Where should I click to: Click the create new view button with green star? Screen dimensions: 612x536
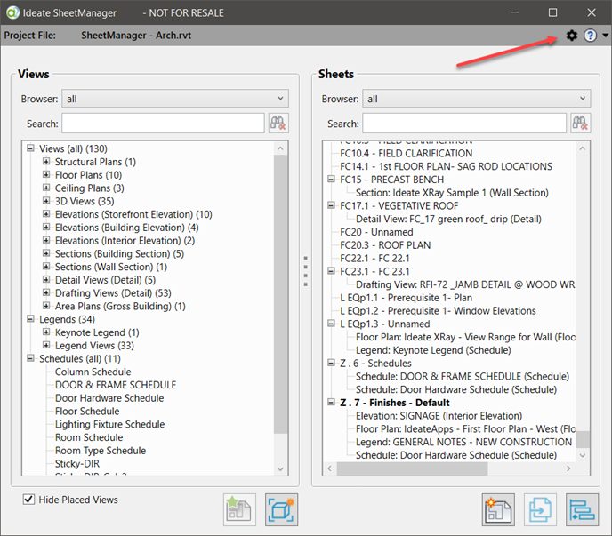[x=240, y=510]
